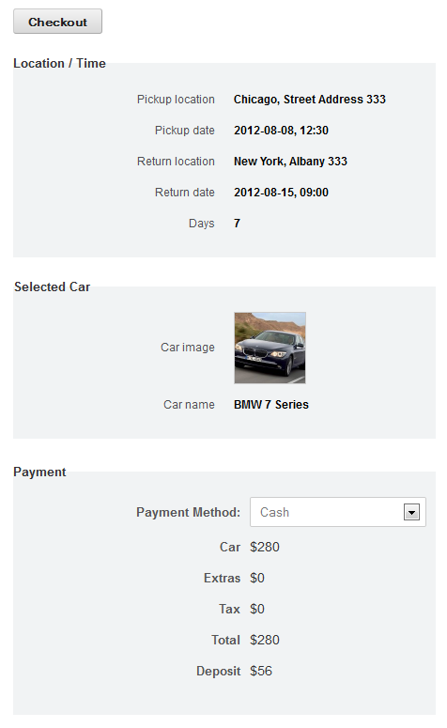Viewport: 447px width, 728px height.
Task: Click the Payment Method label
Action: click(188, 512)
